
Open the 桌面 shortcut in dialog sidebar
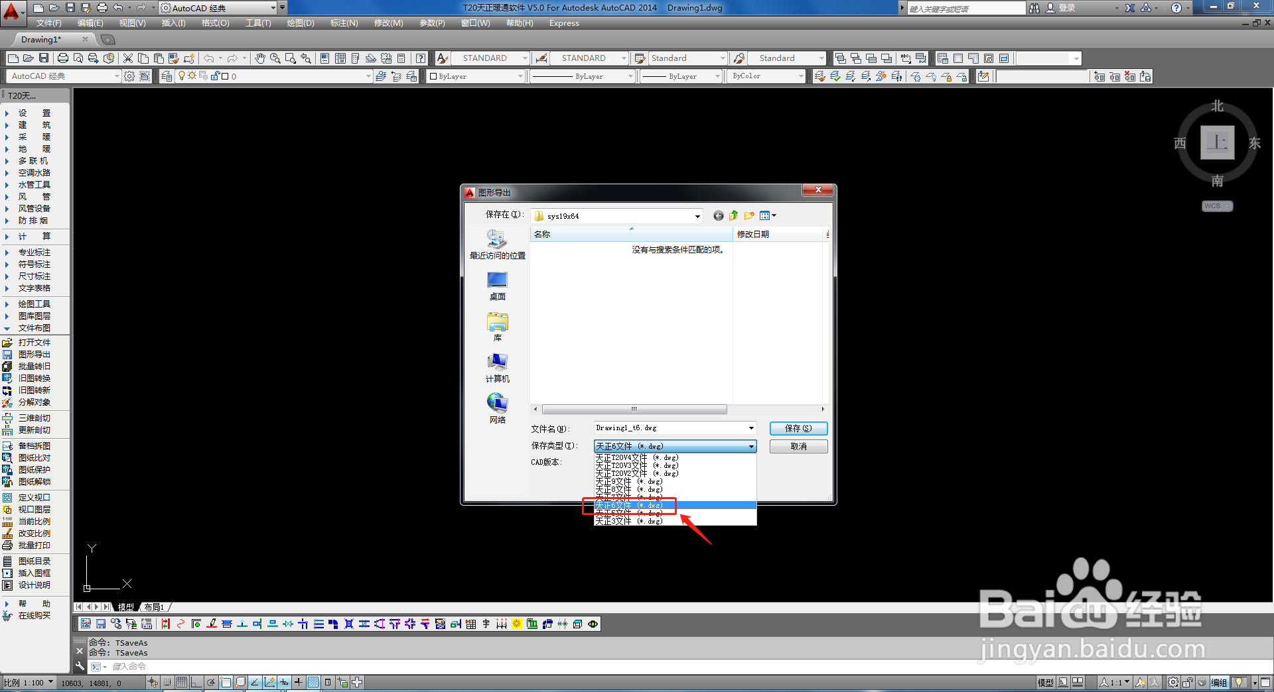coord(498,286)
